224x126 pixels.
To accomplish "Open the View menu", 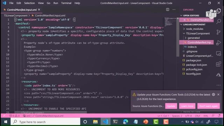I will pyautogui.click(x=41, y=3).
